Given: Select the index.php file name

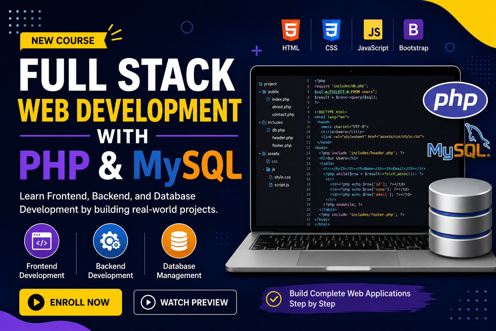Looking at the screenshot, I should pyautogui.click(x=281, y=99).
